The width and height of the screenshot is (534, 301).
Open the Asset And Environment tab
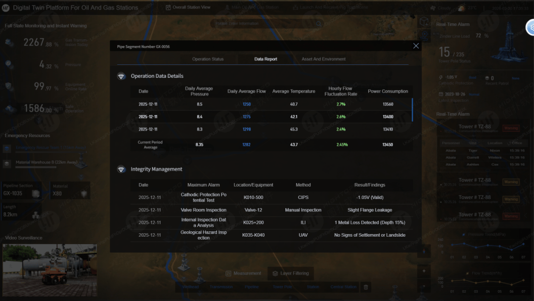tap(323, 59)
